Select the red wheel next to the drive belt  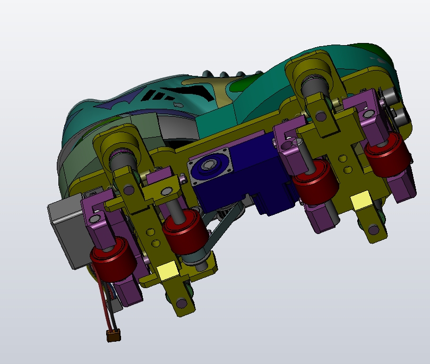click(185, 232)
